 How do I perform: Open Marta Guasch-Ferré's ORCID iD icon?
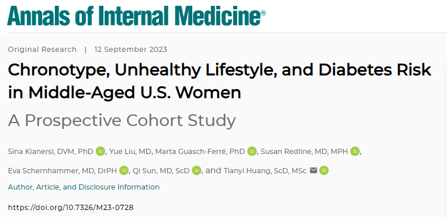pos(252,151)
